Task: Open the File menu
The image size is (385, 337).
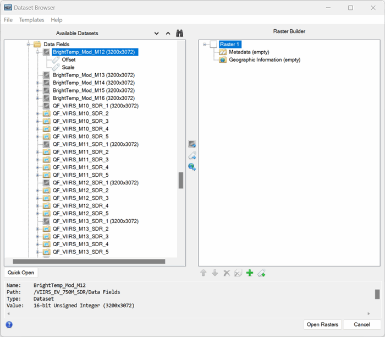Action: (x=8, y=20)
